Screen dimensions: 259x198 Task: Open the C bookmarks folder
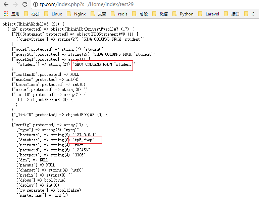[250, 14]
